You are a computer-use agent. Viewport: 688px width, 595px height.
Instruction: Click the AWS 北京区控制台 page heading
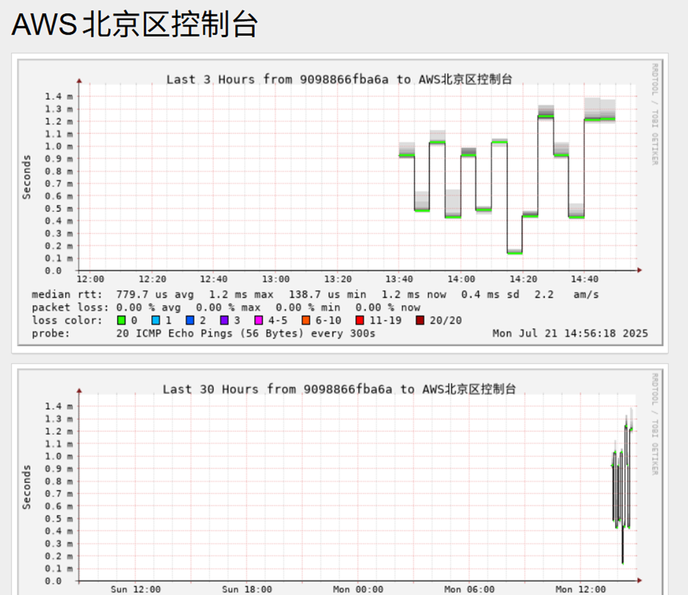(135, 24)
